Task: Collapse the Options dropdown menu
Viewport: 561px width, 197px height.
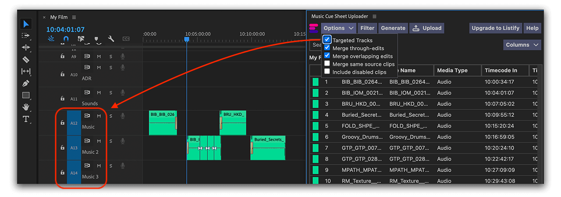Action: tap(338, 28)
